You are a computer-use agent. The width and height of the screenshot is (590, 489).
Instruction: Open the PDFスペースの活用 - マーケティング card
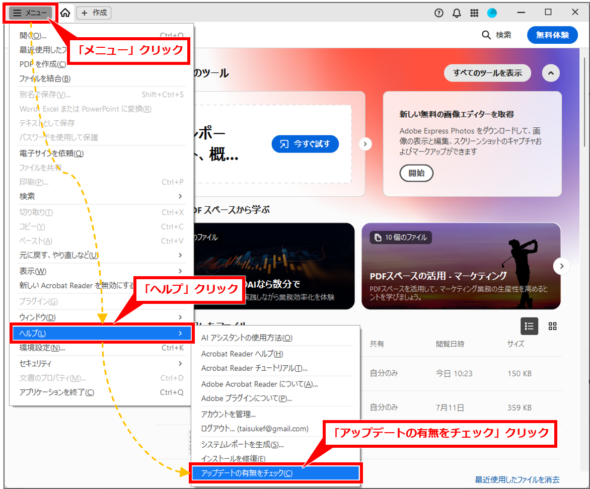pos(461,266)
